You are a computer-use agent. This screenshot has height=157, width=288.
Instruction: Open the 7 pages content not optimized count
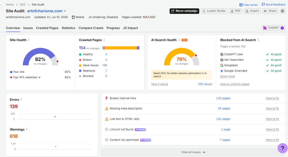pyautogui.click(x=225, y=140)
